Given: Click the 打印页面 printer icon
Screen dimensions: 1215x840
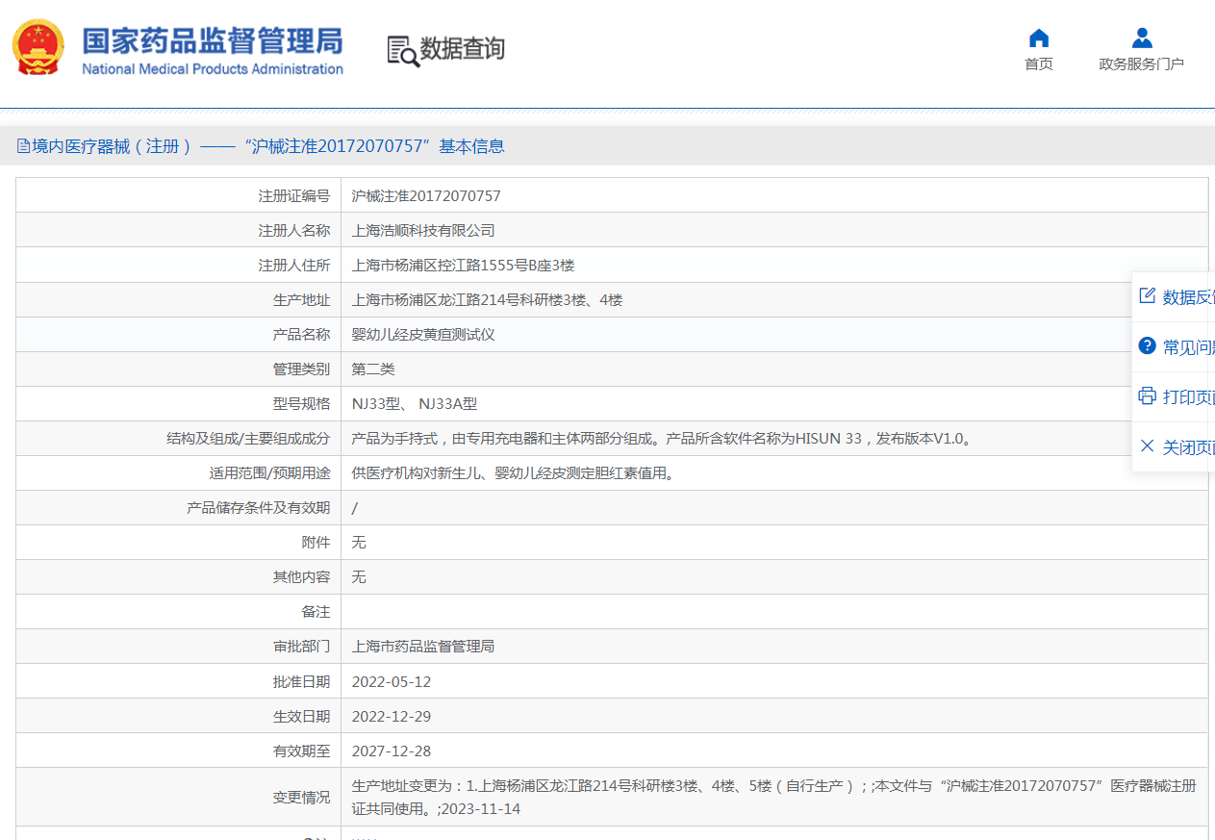Looking at the screenshot, I should point(1147,395).
